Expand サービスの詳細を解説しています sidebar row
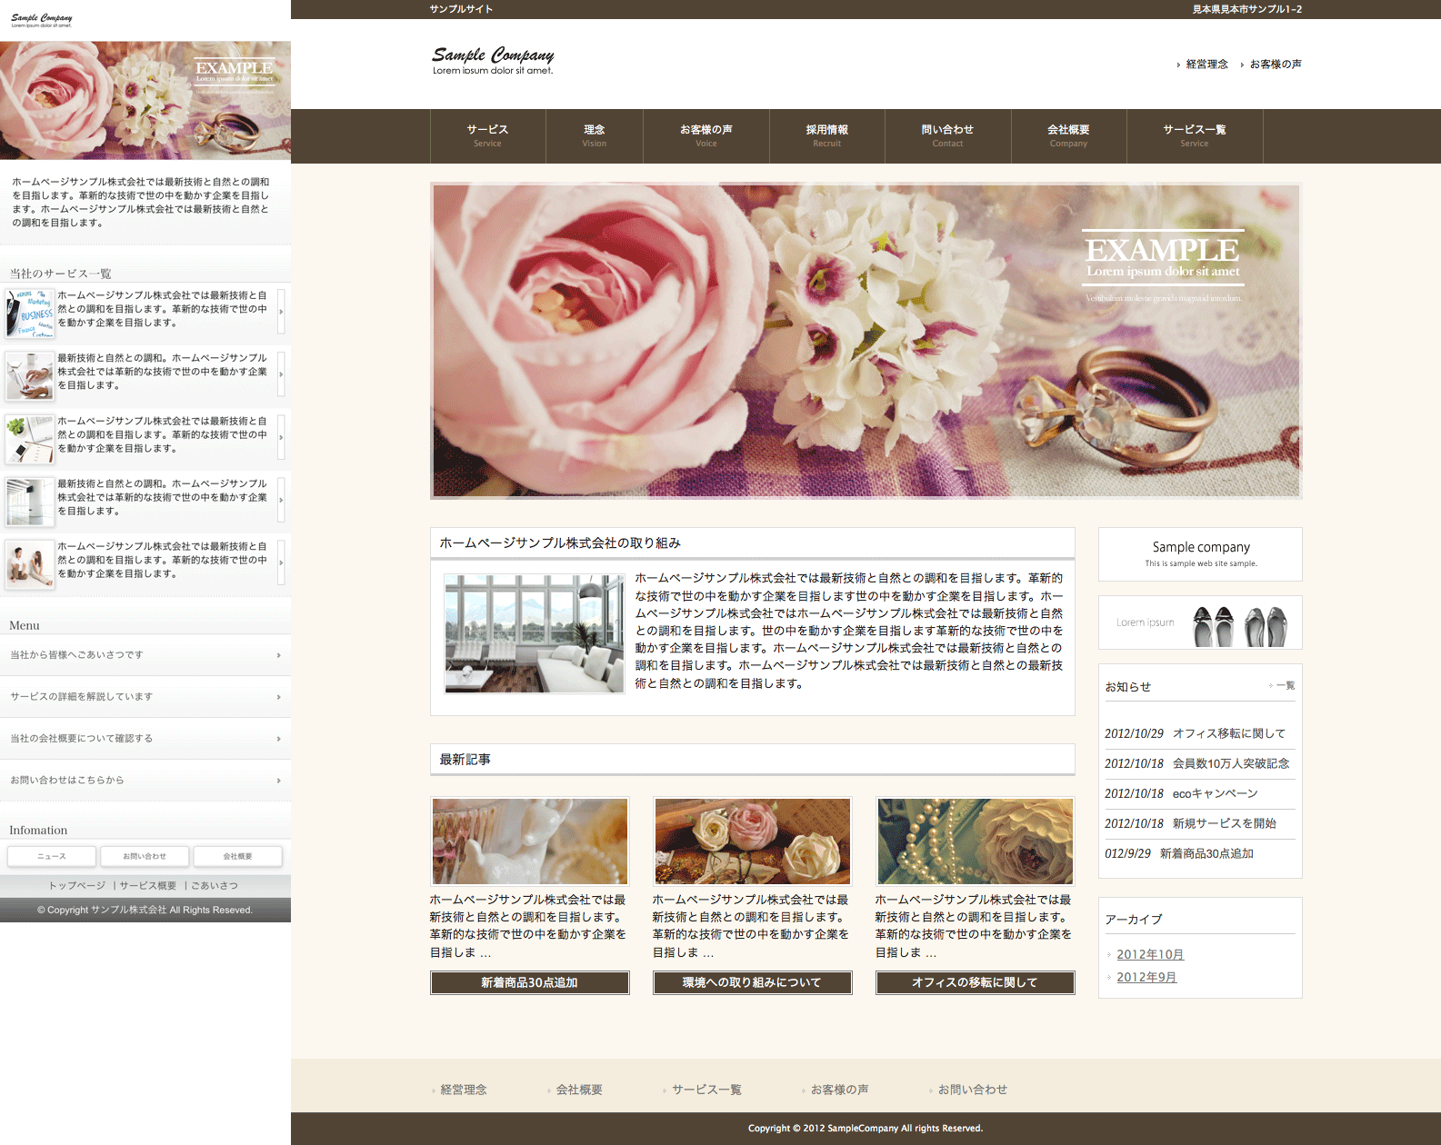1441x1145 pixels. (x=145, y=697)
